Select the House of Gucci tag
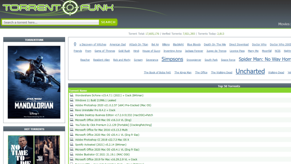The image size is (291, 164). click(x=151, y=51)
